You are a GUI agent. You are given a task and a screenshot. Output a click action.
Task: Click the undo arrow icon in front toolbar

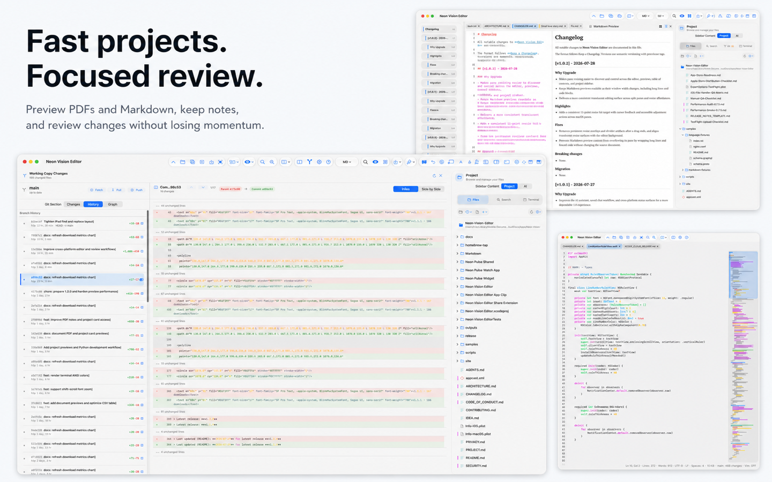433,162
